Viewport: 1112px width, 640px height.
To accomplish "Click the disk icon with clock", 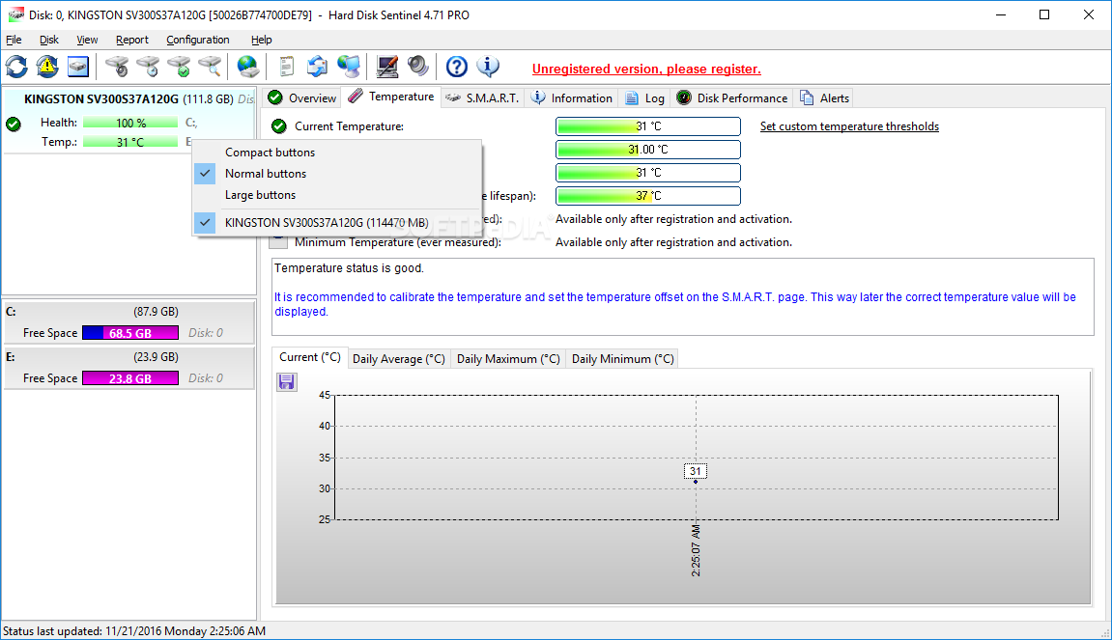I will click(x=148, y=68).
